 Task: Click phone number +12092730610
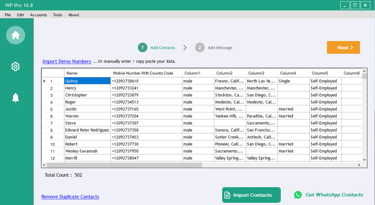point(146,81)
